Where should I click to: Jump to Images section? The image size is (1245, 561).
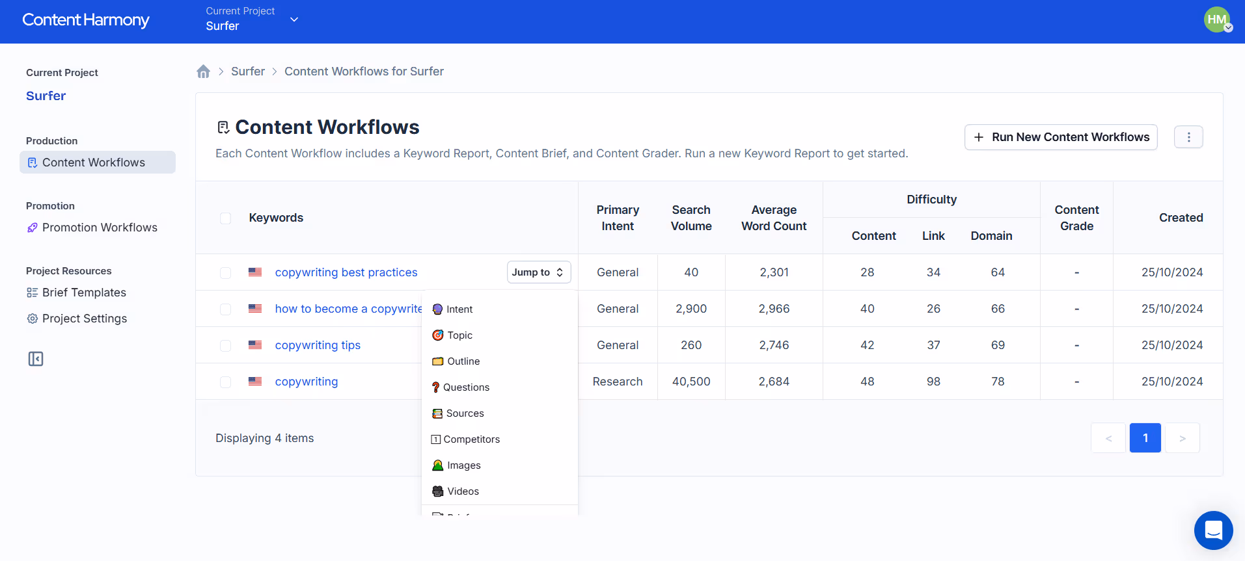tap(499, 465)
